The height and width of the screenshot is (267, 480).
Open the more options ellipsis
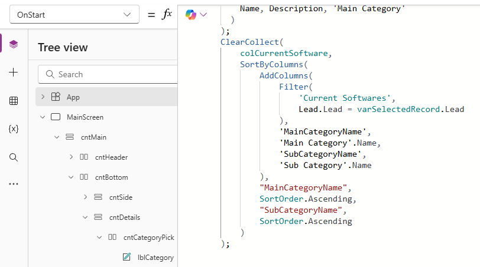[x=14, y=184]
